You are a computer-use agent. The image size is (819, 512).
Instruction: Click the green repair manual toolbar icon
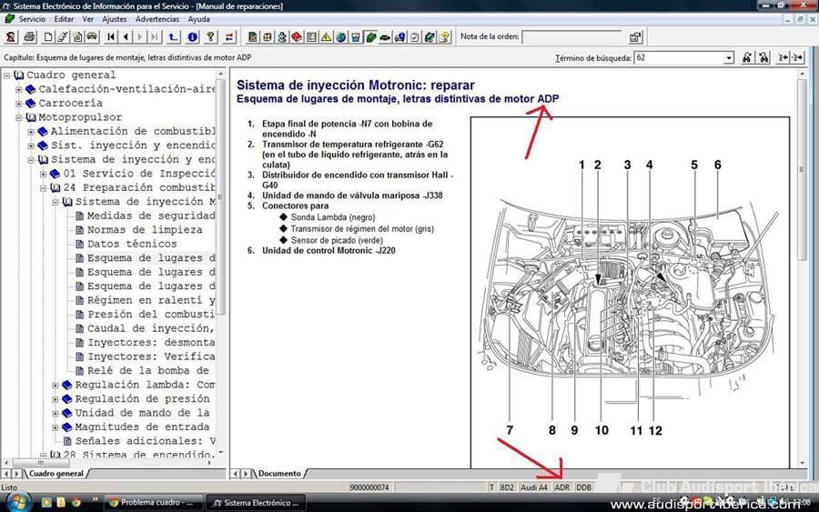tap(371, 37)
